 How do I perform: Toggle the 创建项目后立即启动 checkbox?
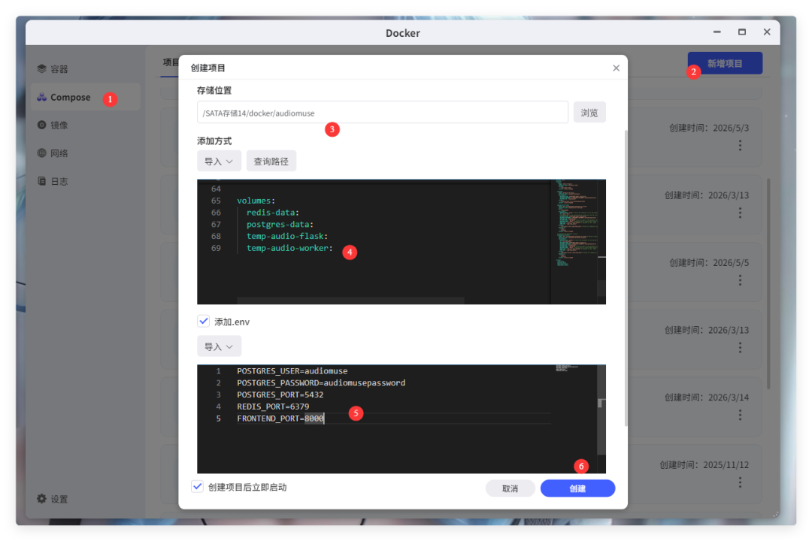(197, 487)
